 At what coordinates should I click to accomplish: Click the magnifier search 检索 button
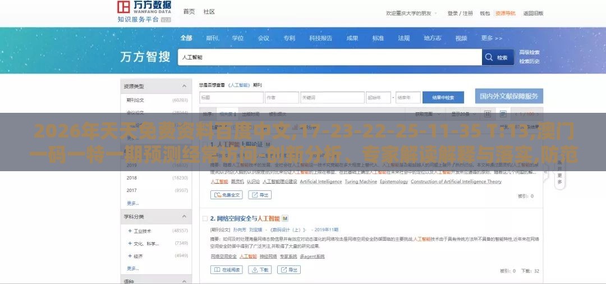tap(498, 57)
